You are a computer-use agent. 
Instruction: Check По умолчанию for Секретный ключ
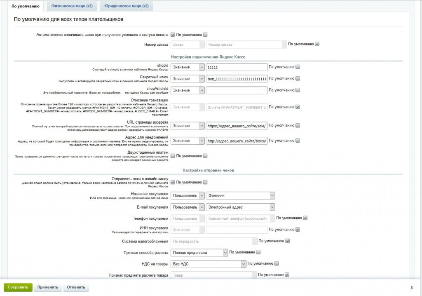298,79
